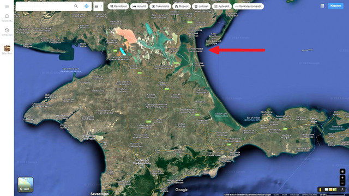Choose the Pankkiautomaatit chip
The image size is (349, 196).
pyautogui.click(x=249, y=7)
